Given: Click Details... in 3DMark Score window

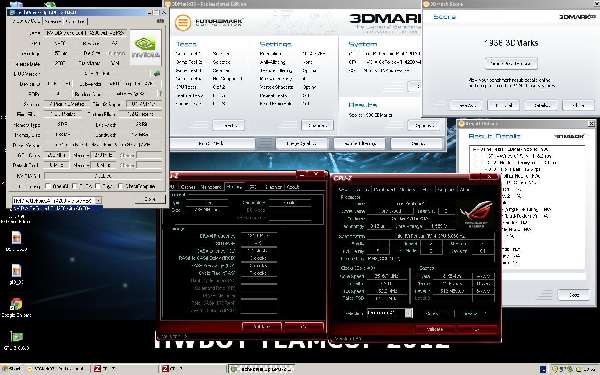Looking at the screenshot, I should 542,105.
